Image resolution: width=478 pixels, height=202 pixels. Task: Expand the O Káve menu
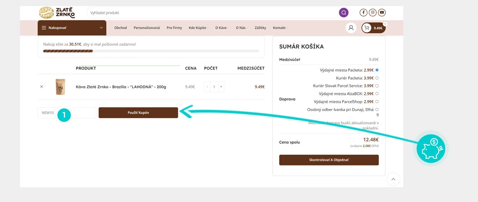click(222, 28)
